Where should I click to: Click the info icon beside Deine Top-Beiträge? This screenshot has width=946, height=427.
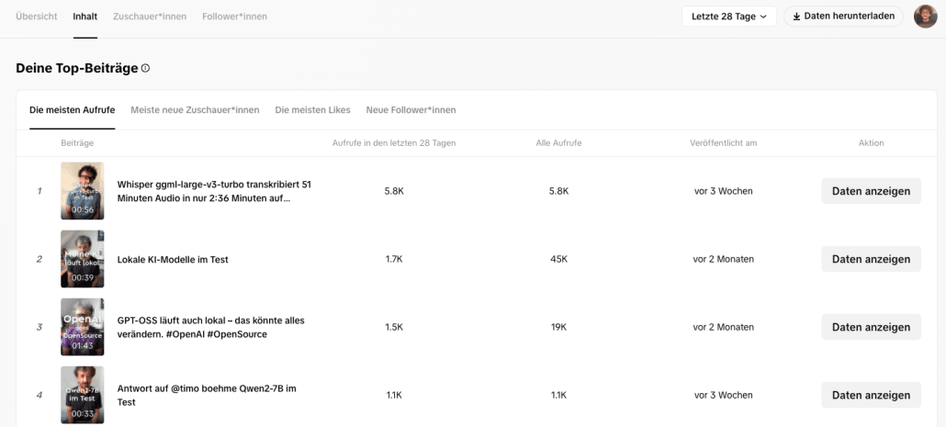(145, 68)
